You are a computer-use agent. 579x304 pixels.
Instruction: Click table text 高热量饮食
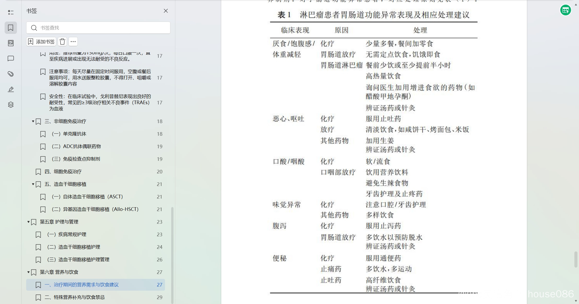(383, 76)
